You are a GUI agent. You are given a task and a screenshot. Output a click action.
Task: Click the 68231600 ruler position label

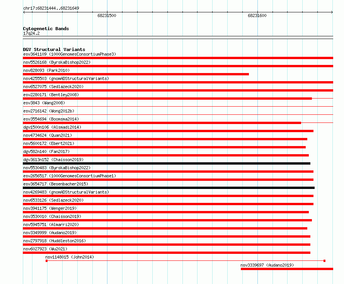[x=257, y=15]
